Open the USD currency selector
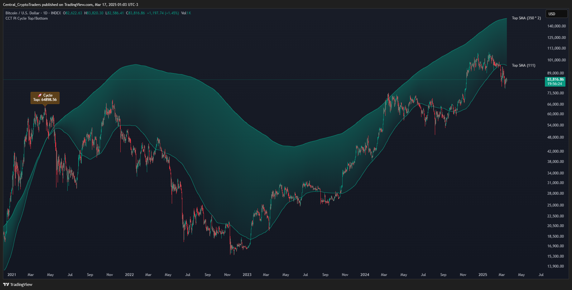572x290 pixels. [556, 14]
